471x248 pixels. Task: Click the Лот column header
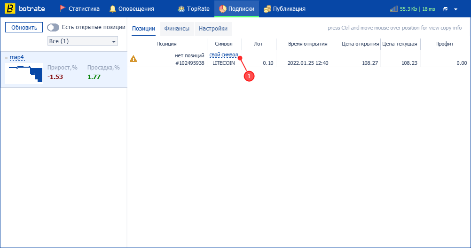pos(259,44)
